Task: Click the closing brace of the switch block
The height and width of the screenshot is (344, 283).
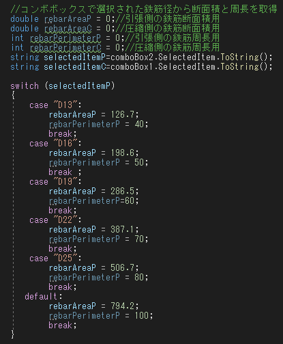Action: pyautogui.click(x=13, y=335)
